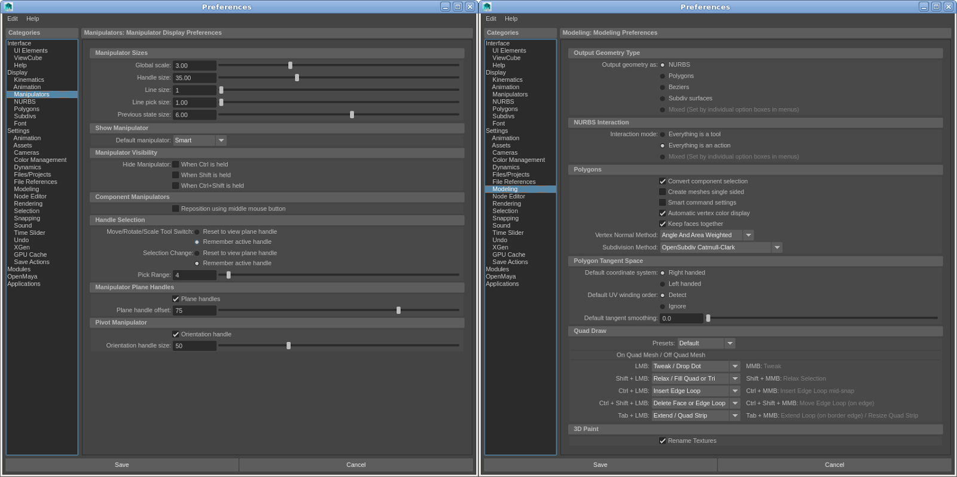Viewport: 957px width, 477px height.
Task: Click the Maya app icon in left Preferences title bar
Action: click(x=8, y=7)
